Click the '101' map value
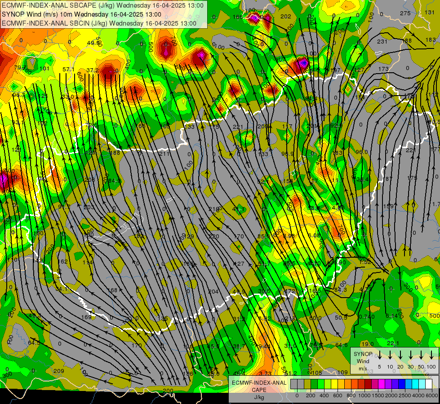440x404 pixels. coord(44,69)
